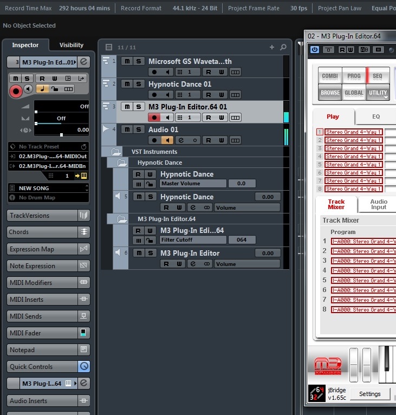Viewport: 396px width, 415px height.
Task: Click Edit VST Instrument yellow keyboard icon
Action: [83, 176]
